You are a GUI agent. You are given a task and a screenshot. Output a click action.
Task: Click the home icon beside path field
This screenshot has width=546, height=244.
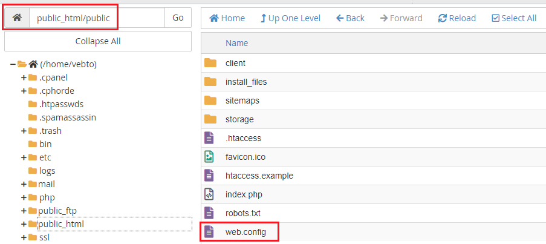[17, 18]
